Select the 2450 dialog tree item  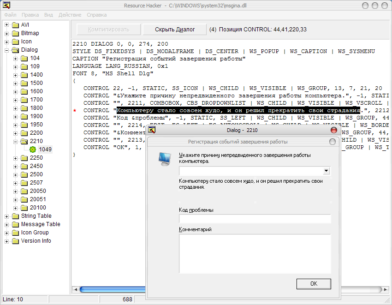point(36,166)
